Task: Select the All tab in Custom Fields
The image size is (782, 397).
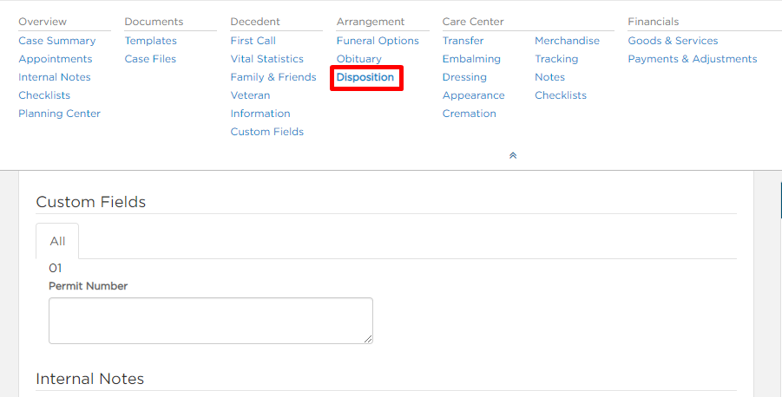Action: pos(57,241)
